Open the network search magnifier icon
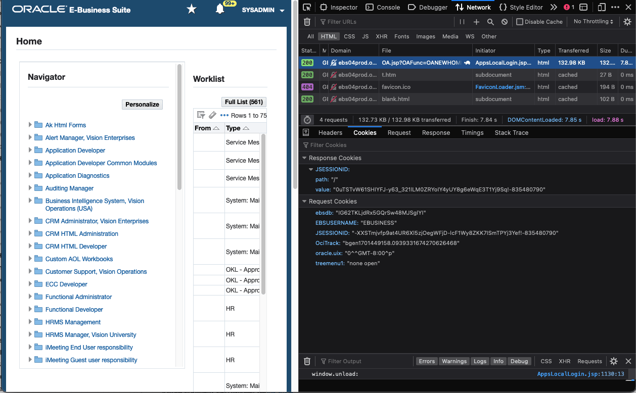Image resolution: width=636 pixels, height=393 pixels. tap(490, 22)
